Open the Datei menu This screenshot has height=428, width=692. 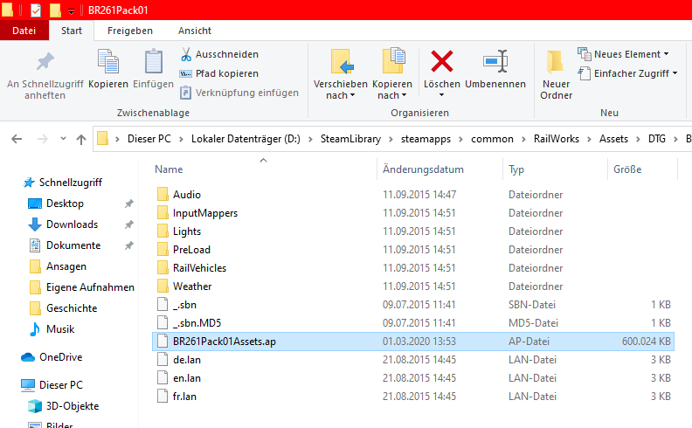coord(24,31)
